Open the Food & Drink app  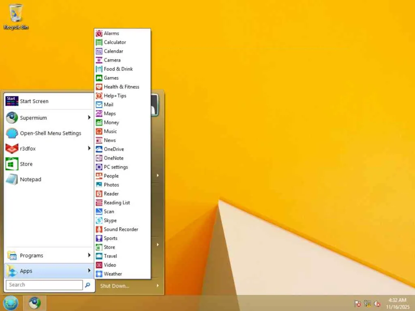122,69
